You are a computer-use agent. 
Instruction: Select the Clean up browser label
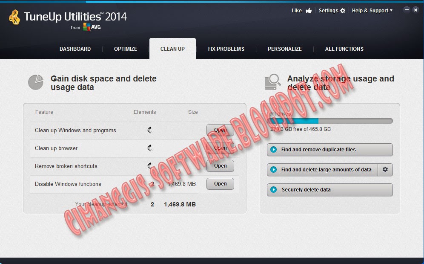(56, 148)
